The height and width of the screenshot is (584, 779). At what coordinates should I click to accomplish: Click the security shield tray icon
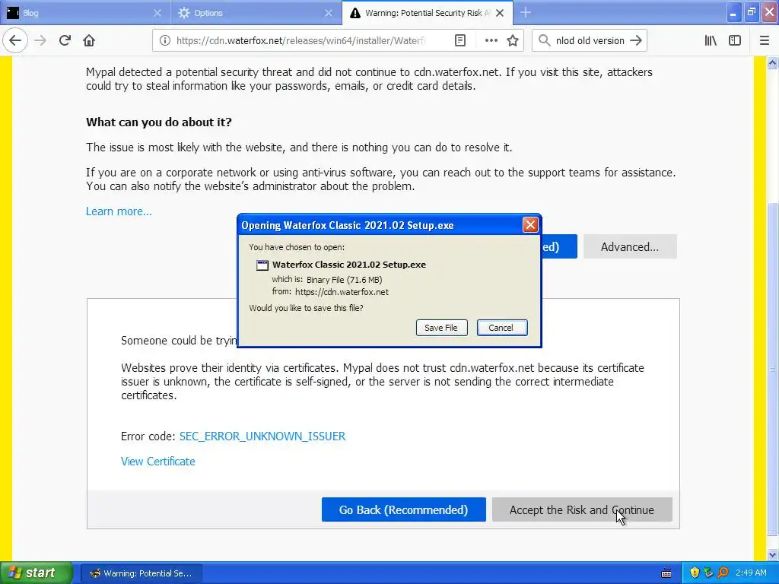coord(695,573)
